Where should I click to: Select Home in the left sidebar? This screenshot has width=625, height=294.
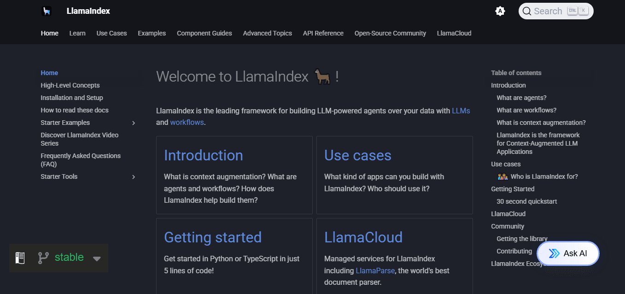point(49,73)
